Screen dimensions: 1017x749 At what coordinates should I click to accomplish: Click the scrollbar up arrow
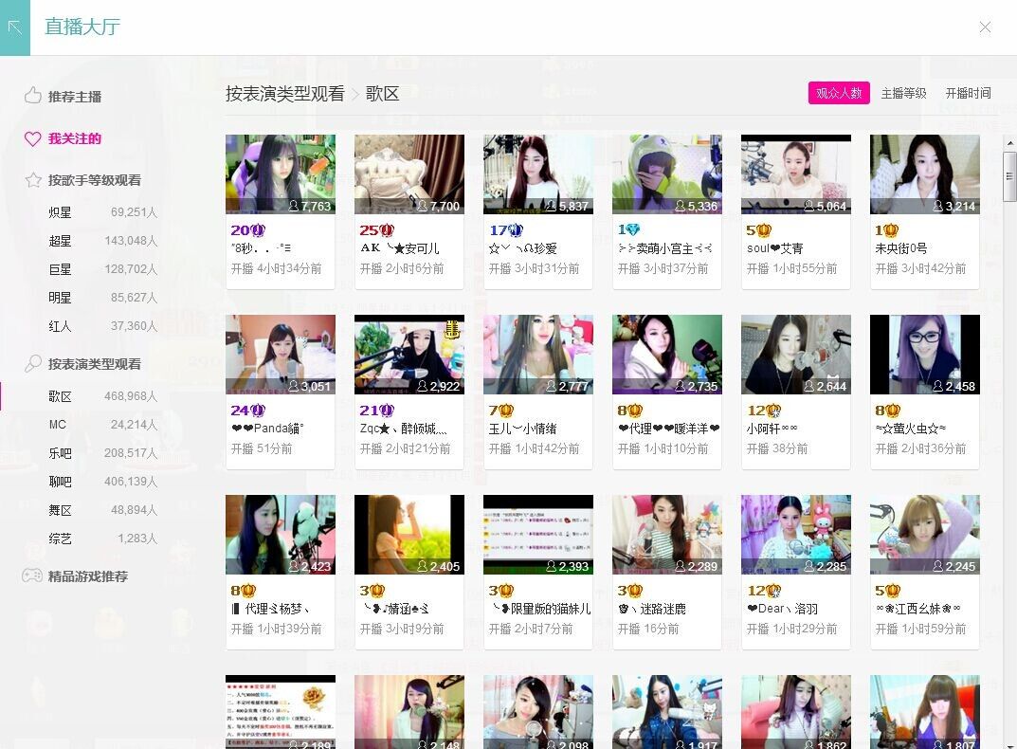1009,143
